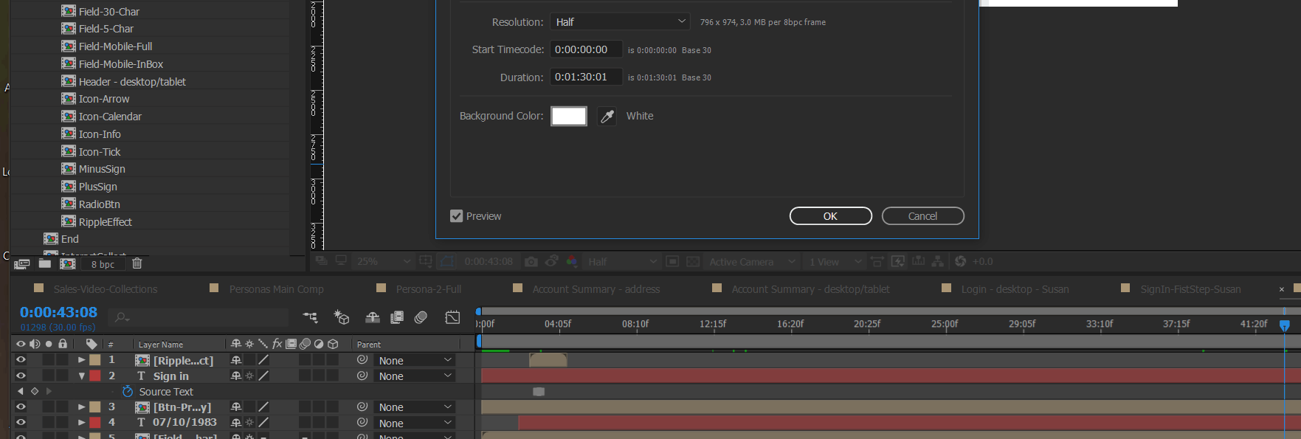
Task: Switch to the Persona-2-Full tab
Action: [429, 289]
